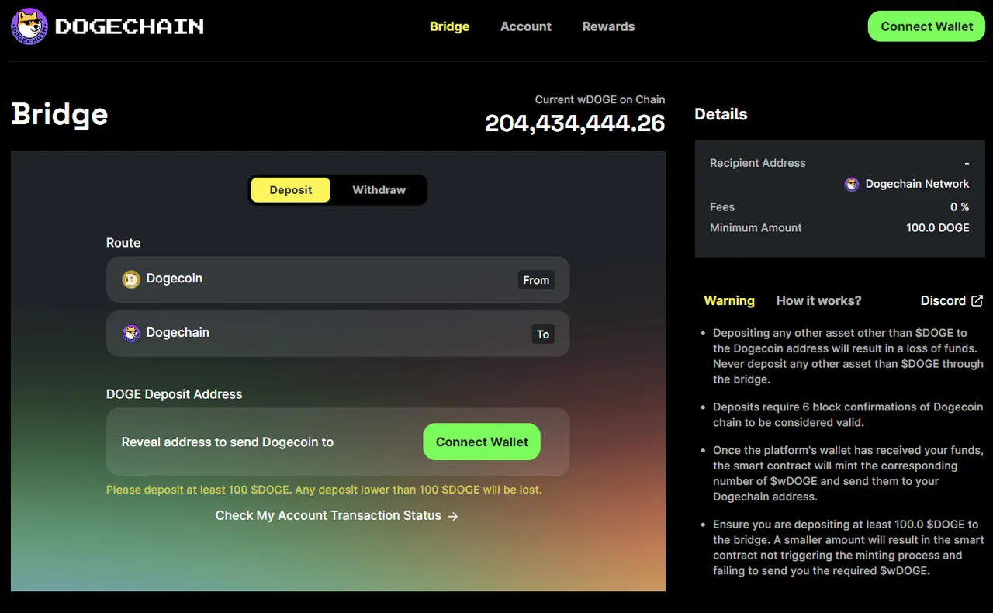
Task: Click the Fees label in Details
Action: [x=722, y=207]
